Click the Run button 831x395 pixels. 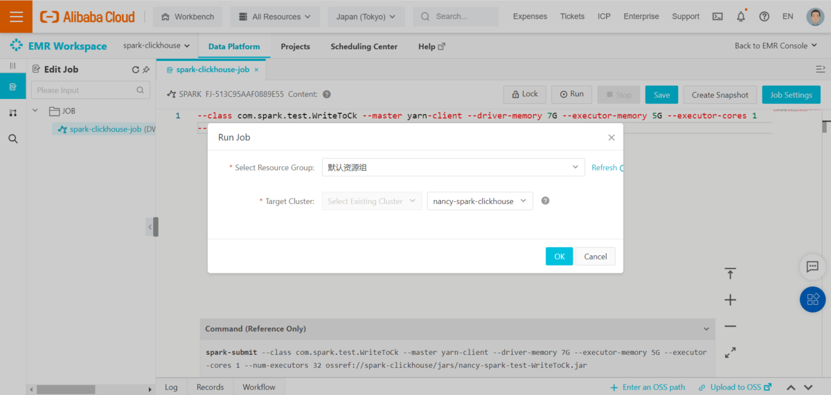571,94
